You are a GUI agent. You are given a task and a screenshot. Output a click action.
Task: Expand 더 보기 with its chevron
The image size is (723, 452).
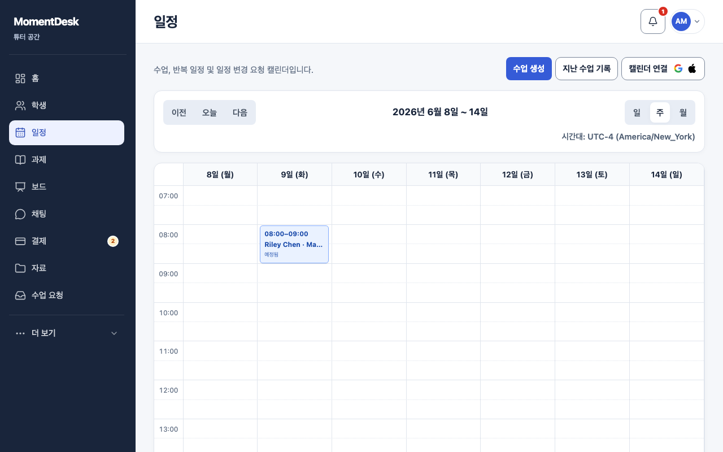114,333
